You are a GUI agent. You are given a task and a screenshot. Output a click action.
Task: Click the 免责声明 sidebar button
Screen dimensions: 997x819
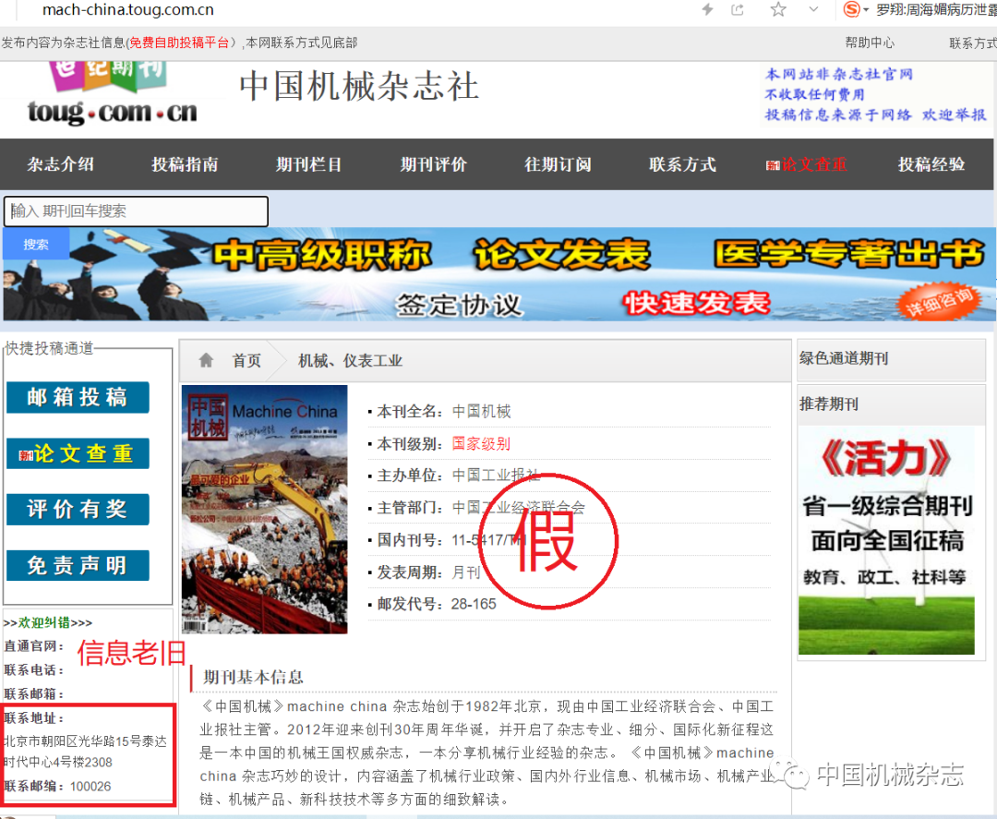click(x=78, y=565)
